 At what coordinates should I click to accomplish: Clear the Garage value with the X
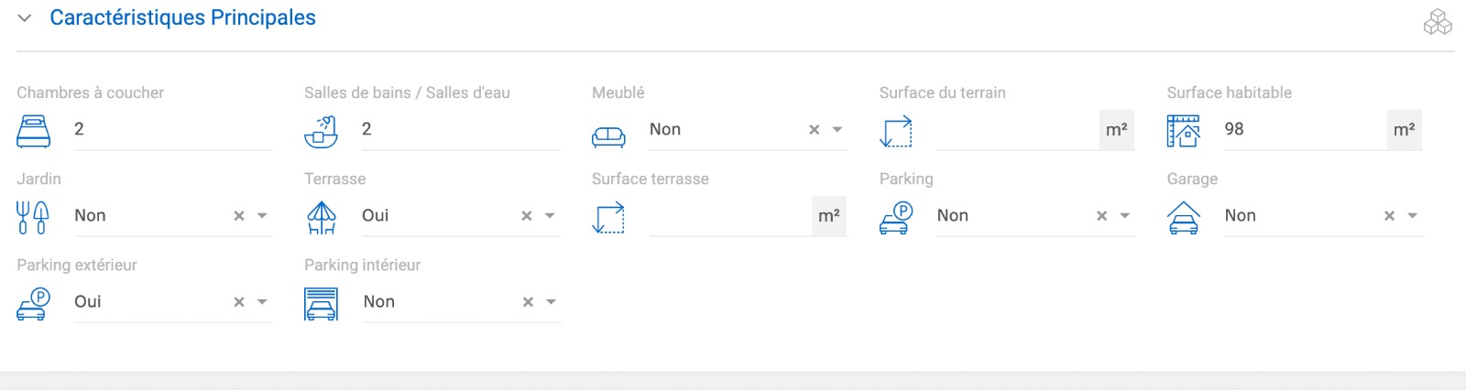(x=1389, y=216)
